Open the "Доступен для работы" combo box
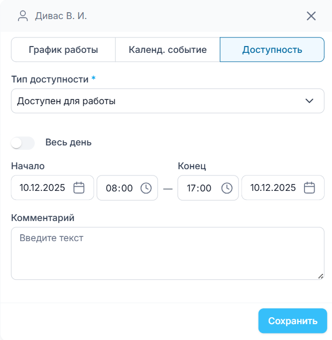Image resolution: width=332 pixels, height=340 pixels. (159, 101)
